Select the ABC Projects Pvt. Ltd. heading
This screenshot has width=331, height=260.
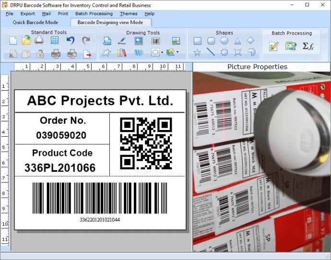100,101
